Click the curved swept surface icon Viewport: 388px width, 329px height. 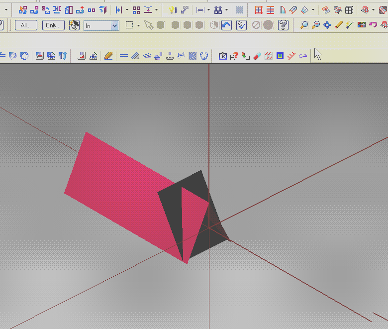pos(283,10)
